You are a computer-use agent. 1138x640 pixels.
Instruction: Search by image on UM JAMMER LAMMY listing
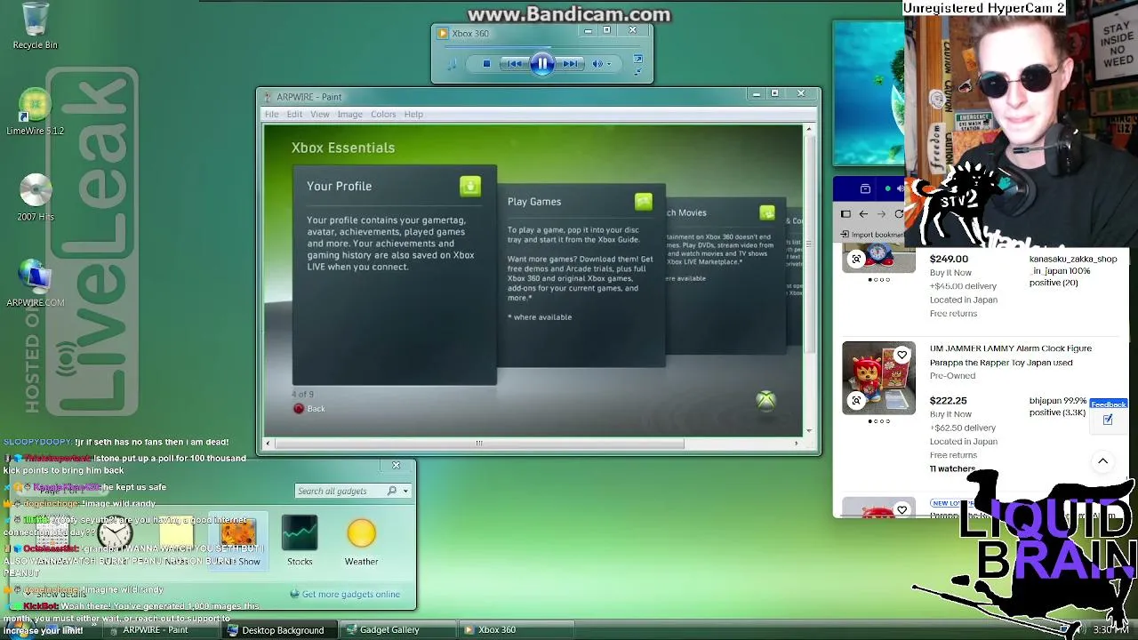(856, 401)
